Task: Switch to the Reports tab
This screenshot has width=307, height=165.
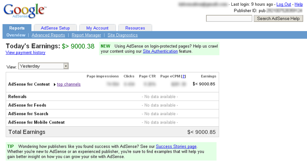Action: [17, 28]
